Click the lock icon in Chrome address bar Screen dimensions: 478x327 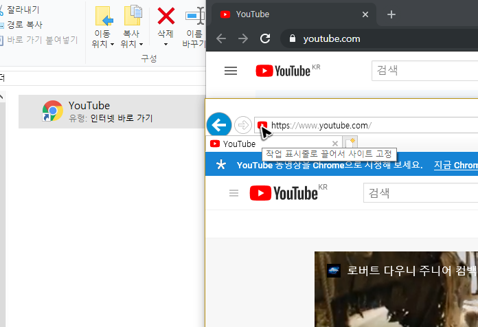click(293, 38)
